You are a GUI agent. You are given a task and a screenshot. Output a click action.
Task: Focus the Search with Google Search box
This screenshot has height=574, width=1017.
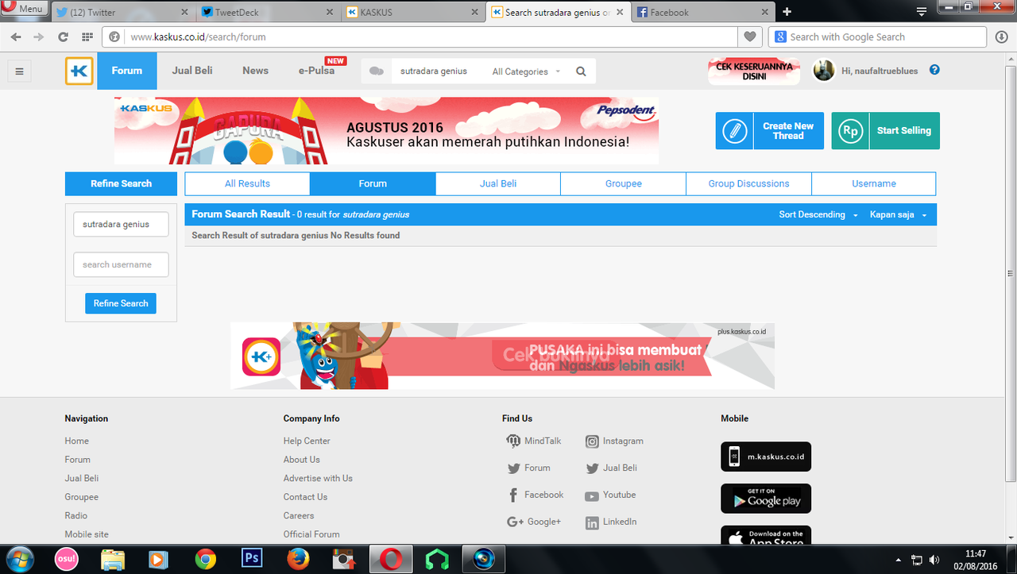tap(878, 37)
